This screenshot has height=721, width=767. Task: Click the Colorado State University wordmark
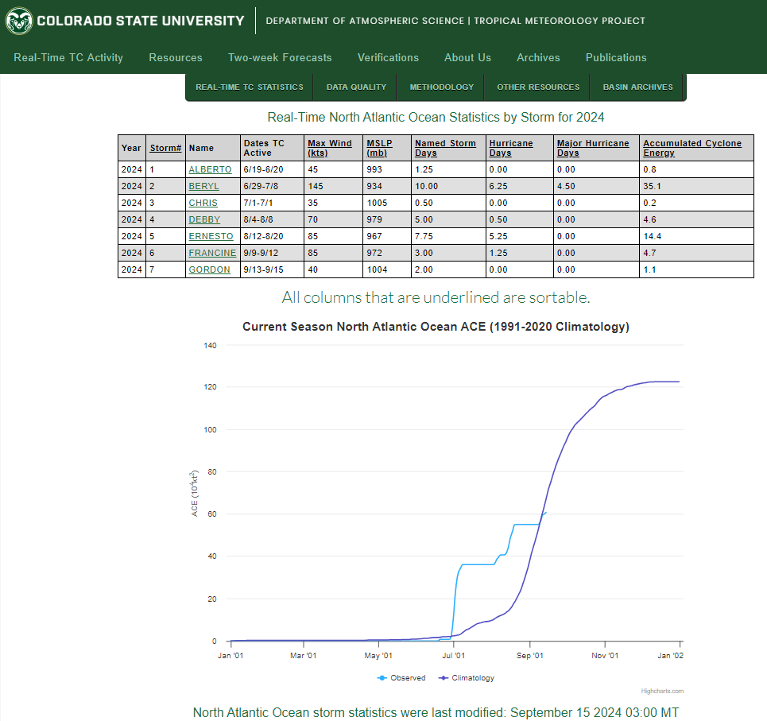[x=141, y=21]
